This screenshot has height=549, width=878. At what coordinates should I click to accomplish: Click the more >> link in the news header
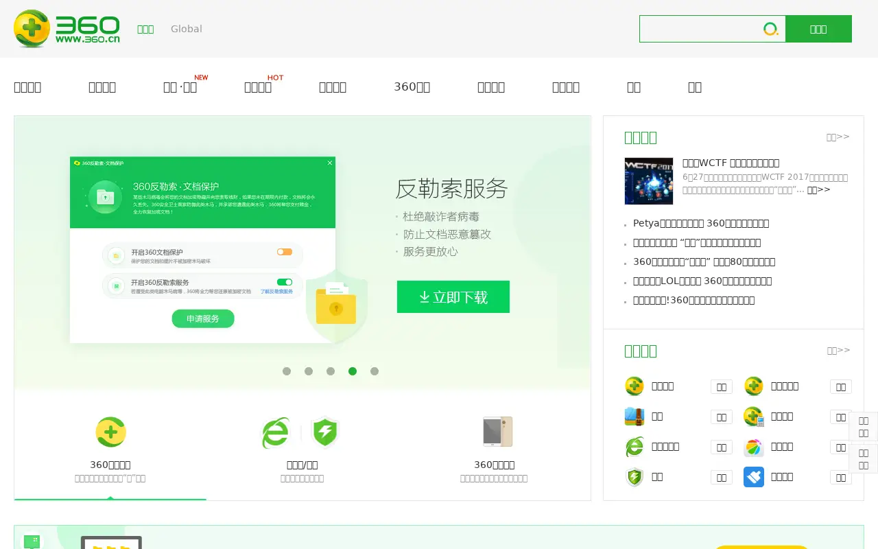838,137
